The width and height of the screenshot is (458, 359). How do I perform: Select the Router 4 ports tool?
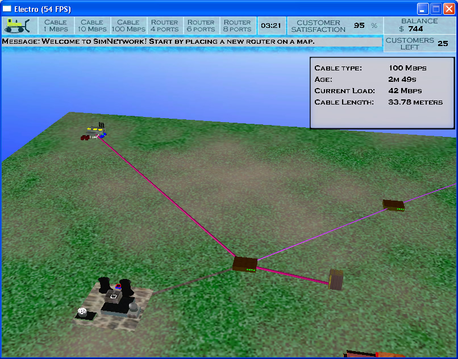click(x=164, y=26)
